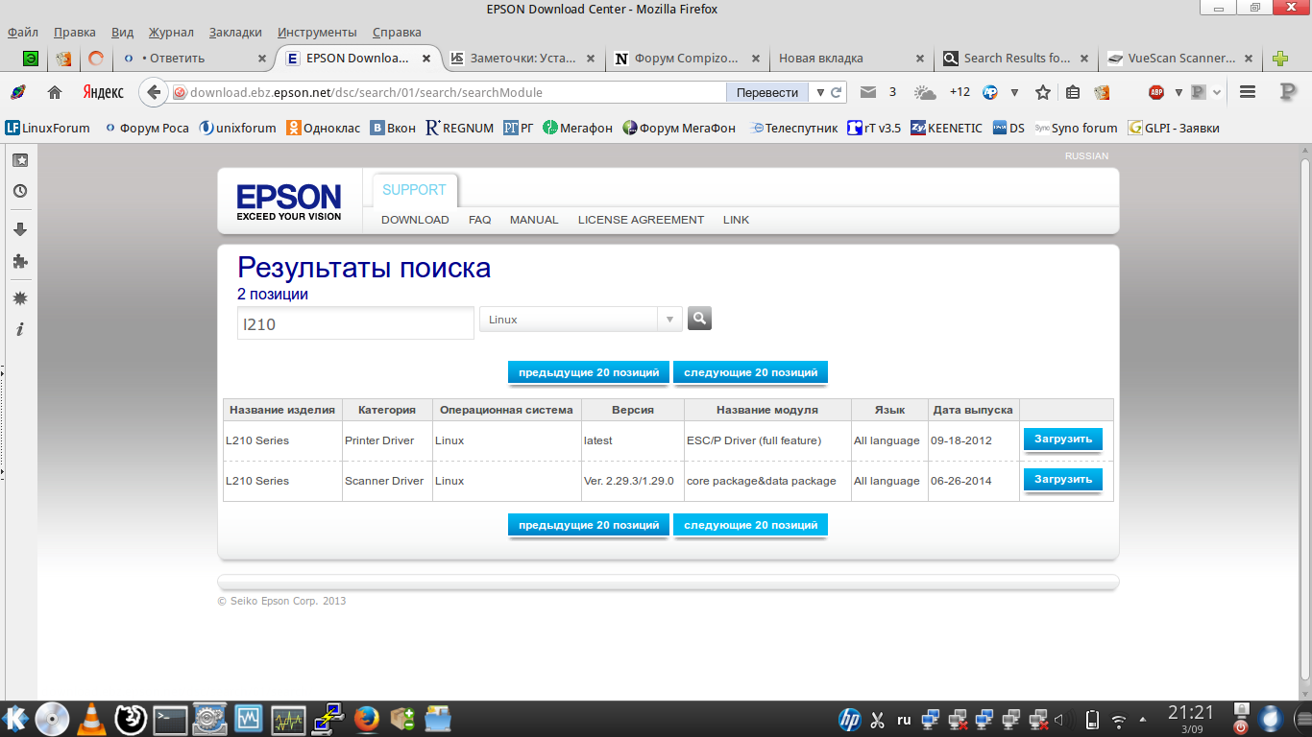This screenshot has width=1312, height=737.
Task: Open the Журнал menu
Action: (x=171, y=33)
